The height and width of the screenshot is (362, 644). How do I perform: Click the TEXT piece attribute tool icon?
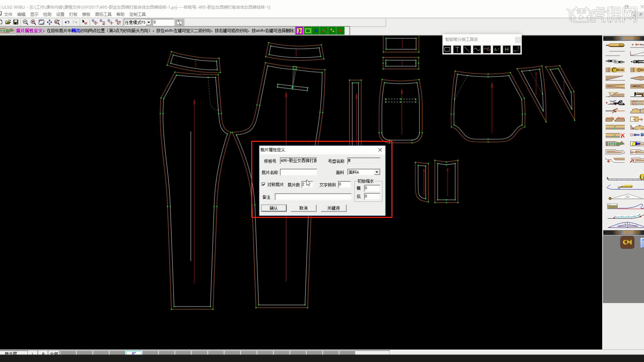point(615,144)
